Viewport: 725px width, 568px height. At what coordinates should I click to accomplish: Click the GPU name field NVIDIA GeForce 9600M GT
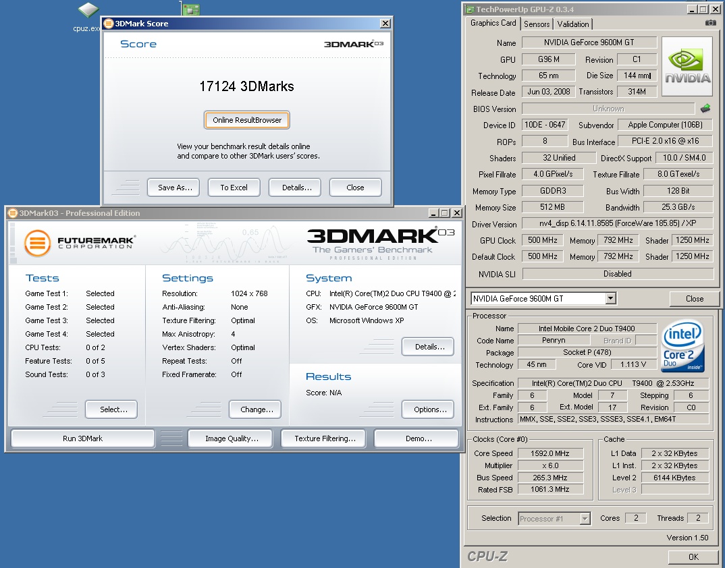[x=589, y=42]
